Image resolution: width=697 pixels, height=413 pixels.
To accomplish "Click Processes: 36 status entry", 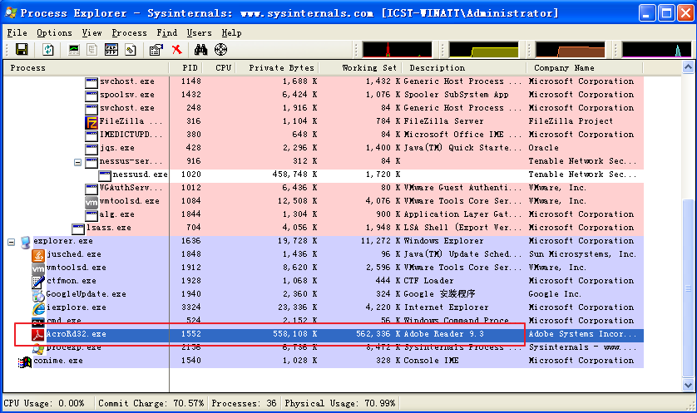I will pos(244,403).
